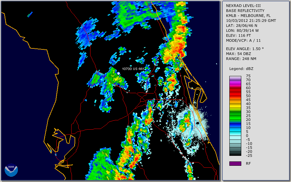This screenshot has height=182, width=291.
Task: Click the 'MODE/VCP: A / 11' line
Action: [243, 40]
